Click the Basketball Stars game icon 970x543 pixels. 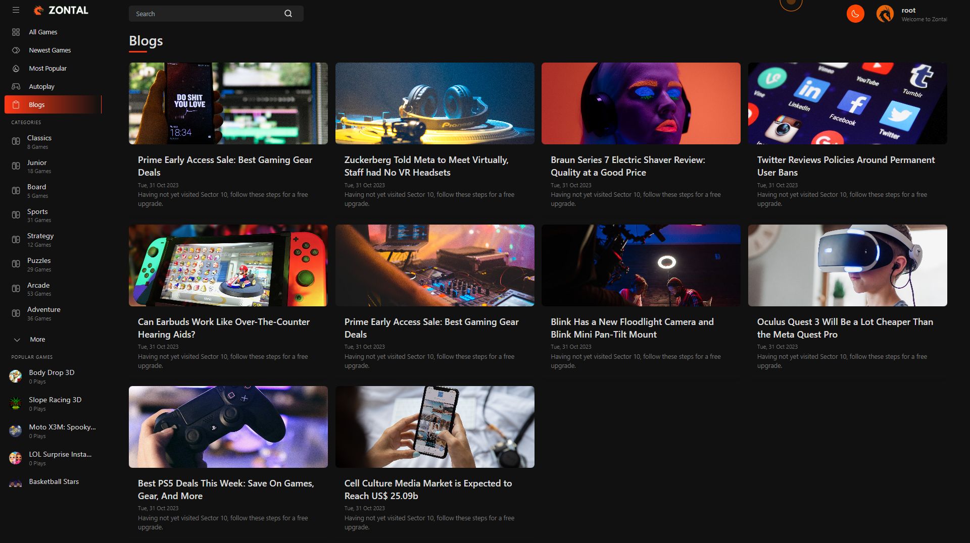[x=15, y=483]
